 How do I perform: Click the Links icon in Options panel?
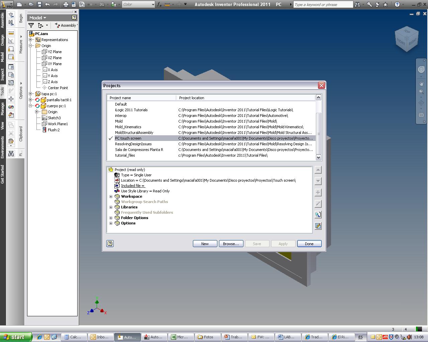tap(11, 107)
